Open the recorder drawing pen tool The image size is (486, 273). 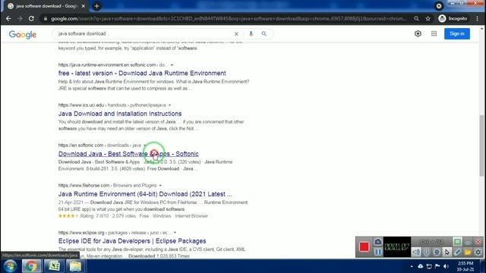point(457,252)
